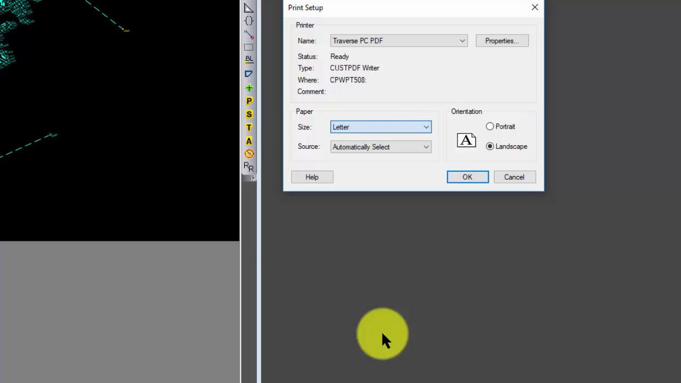Select the curly-brace annotation tool
The width and height of the screenshot is (681, 383).
pyautogui.click(x=248, y=21)
